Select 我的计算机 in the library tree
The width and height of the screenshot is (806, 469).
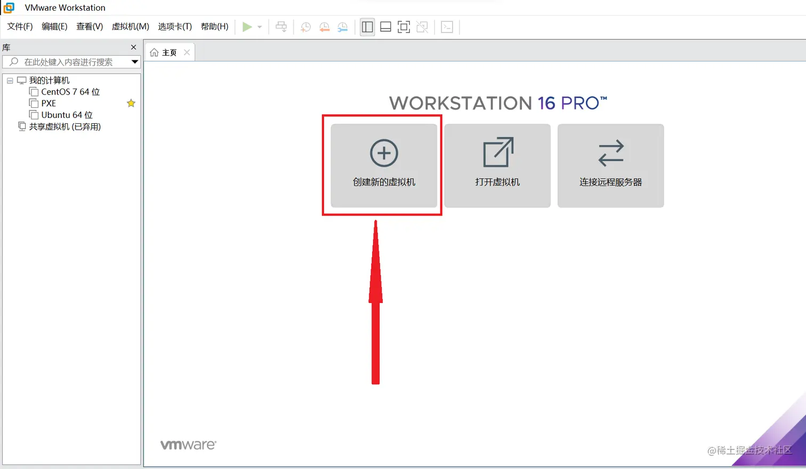pos(49,81)
